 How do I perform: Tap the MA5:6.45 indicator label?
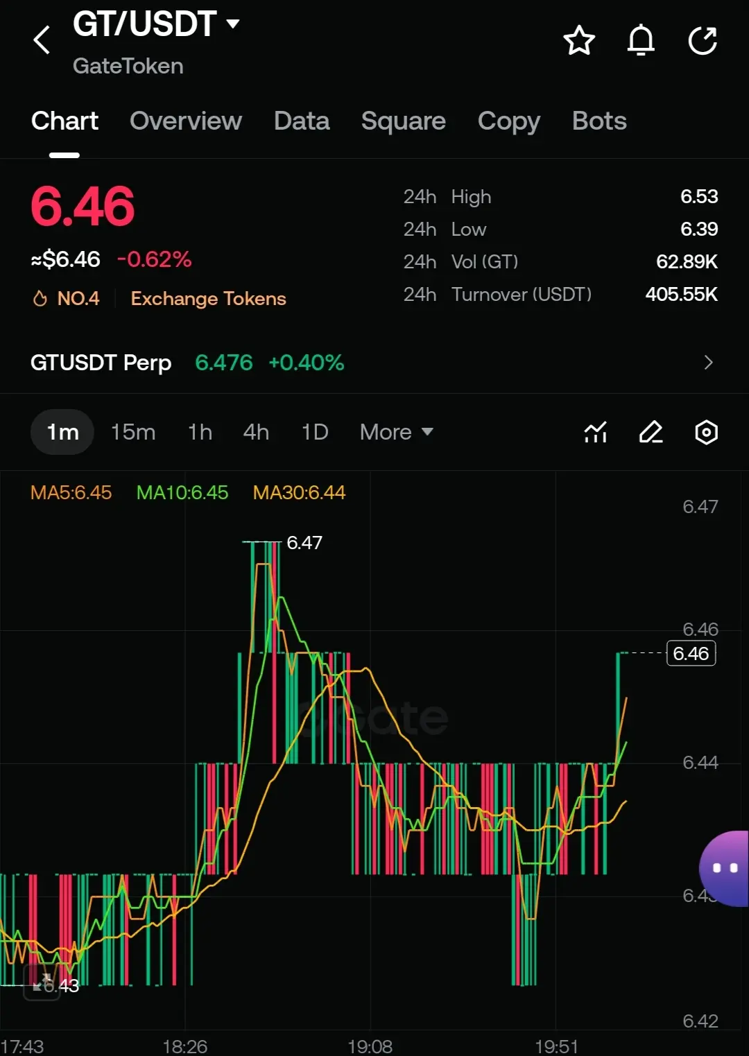71,492
